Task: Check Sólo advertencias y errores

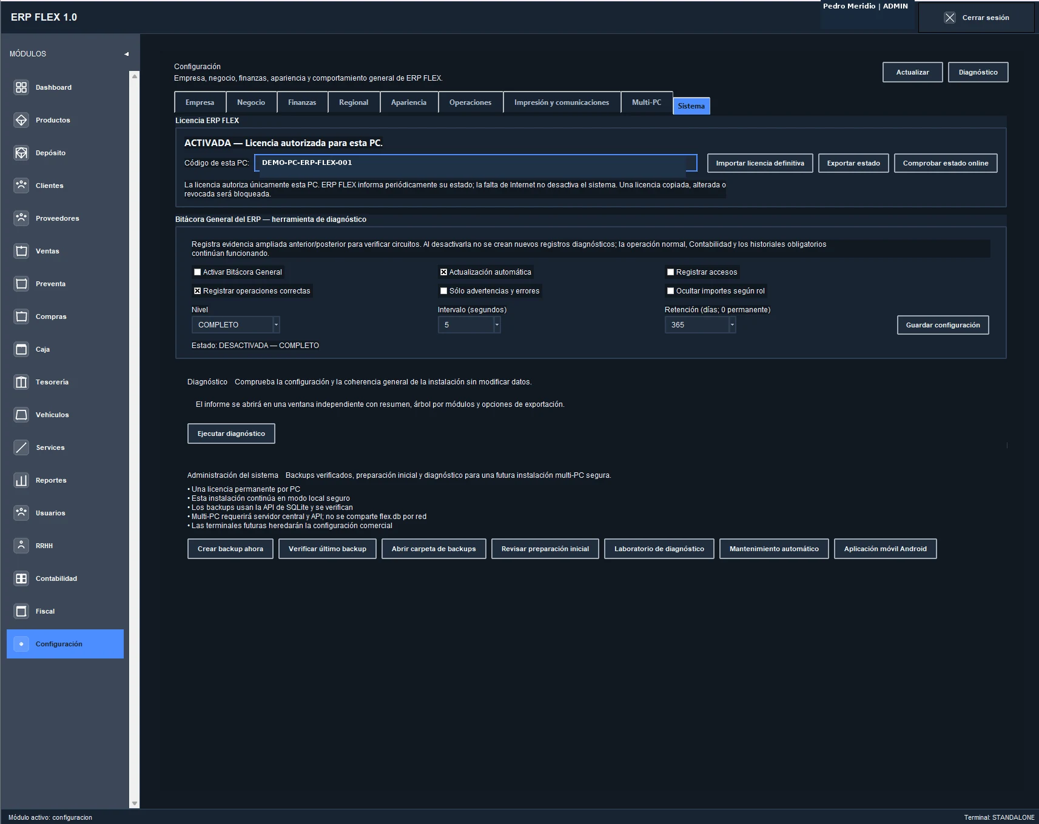Action: [x=443, y=291]
